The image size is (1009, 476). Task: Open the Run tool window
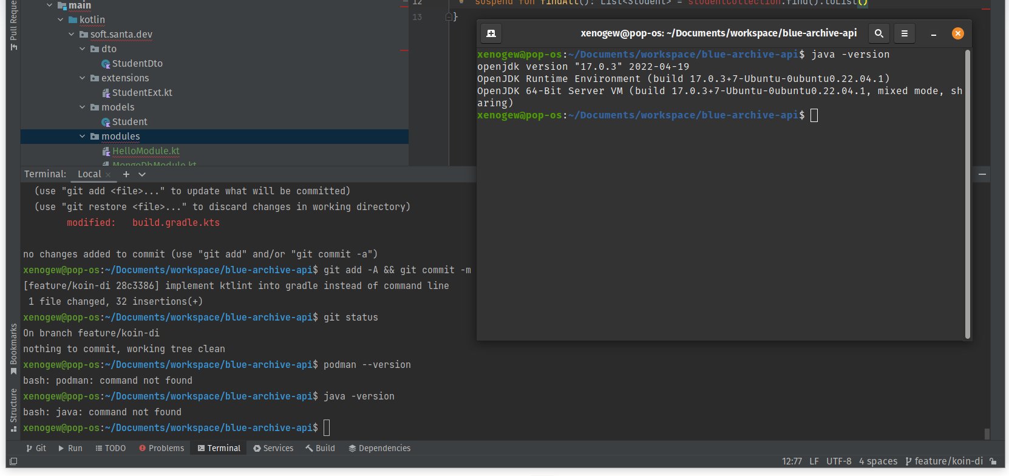[x=70, y=448]
